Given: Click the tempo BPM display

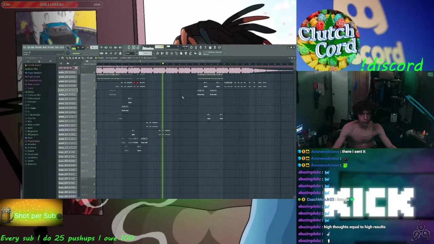Looking at the screenshot, I should tap(94, 47).
